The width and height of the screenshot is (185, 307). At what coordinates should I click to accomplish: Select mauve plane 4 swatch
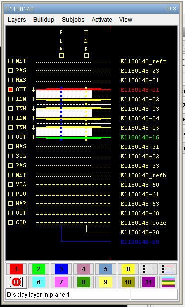click(x=84, y=269)
